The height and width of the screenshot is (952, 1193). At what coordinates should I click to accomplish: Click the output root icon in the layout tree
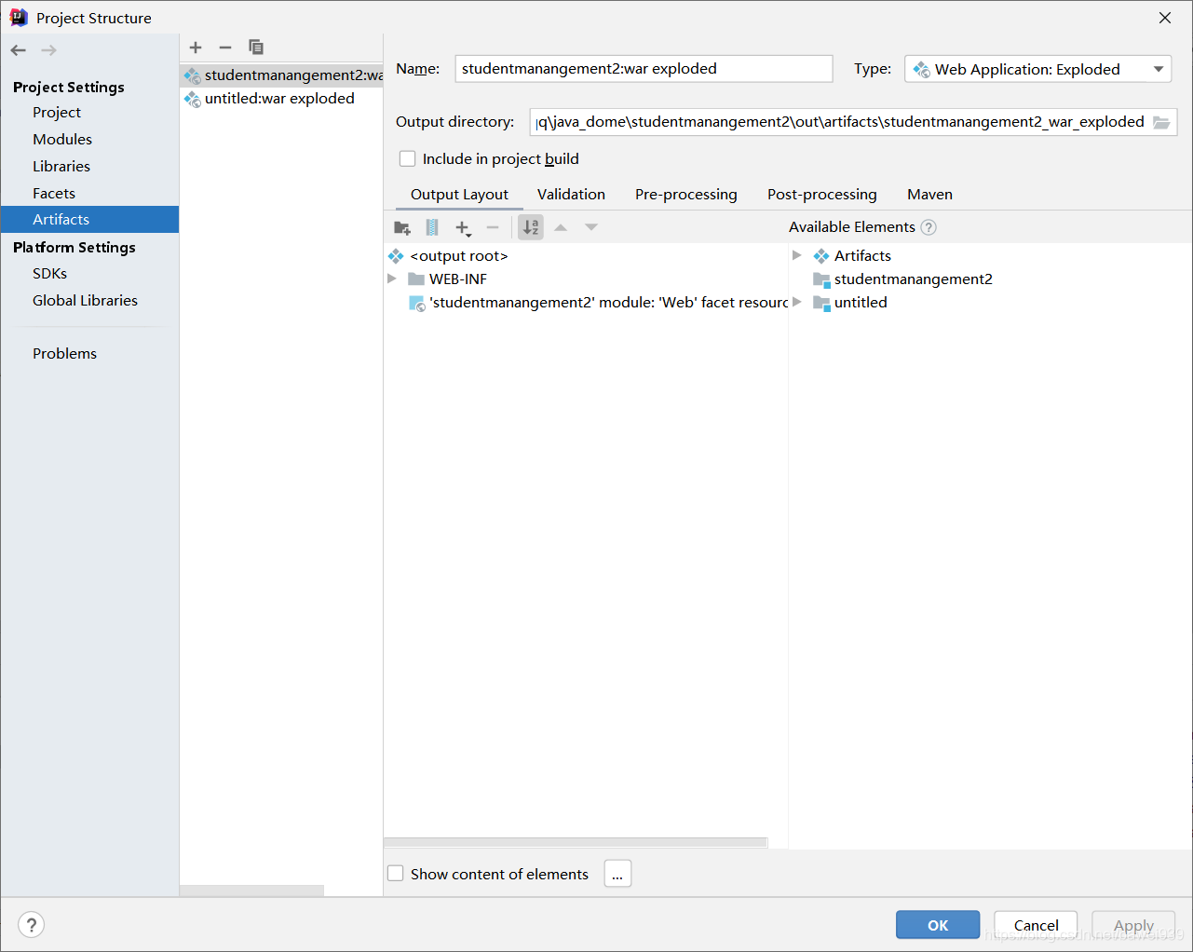[x=397, y=256]
